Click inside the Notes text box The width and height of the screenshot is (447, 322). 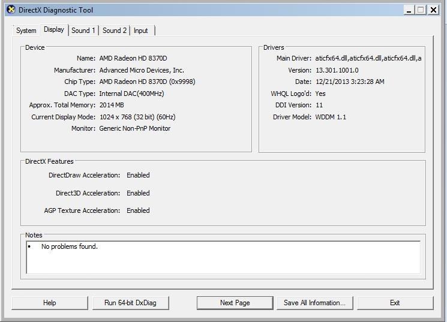(x=223, y=257)
